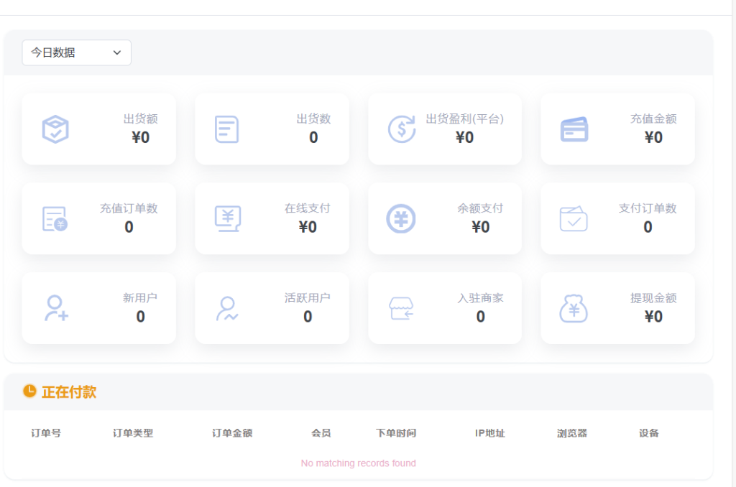Click the 在线支付 online payment message icon
This screenshot has height=487, width=736.
pos(228,218)
